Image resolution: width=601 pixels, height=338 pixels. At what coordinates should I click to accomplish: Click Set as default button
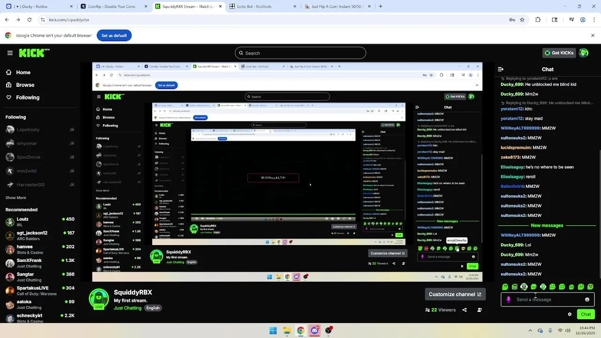coord(114,35)
